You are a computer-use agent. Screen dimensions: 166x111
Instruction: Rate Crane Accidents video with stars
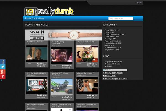pos(66,97)
